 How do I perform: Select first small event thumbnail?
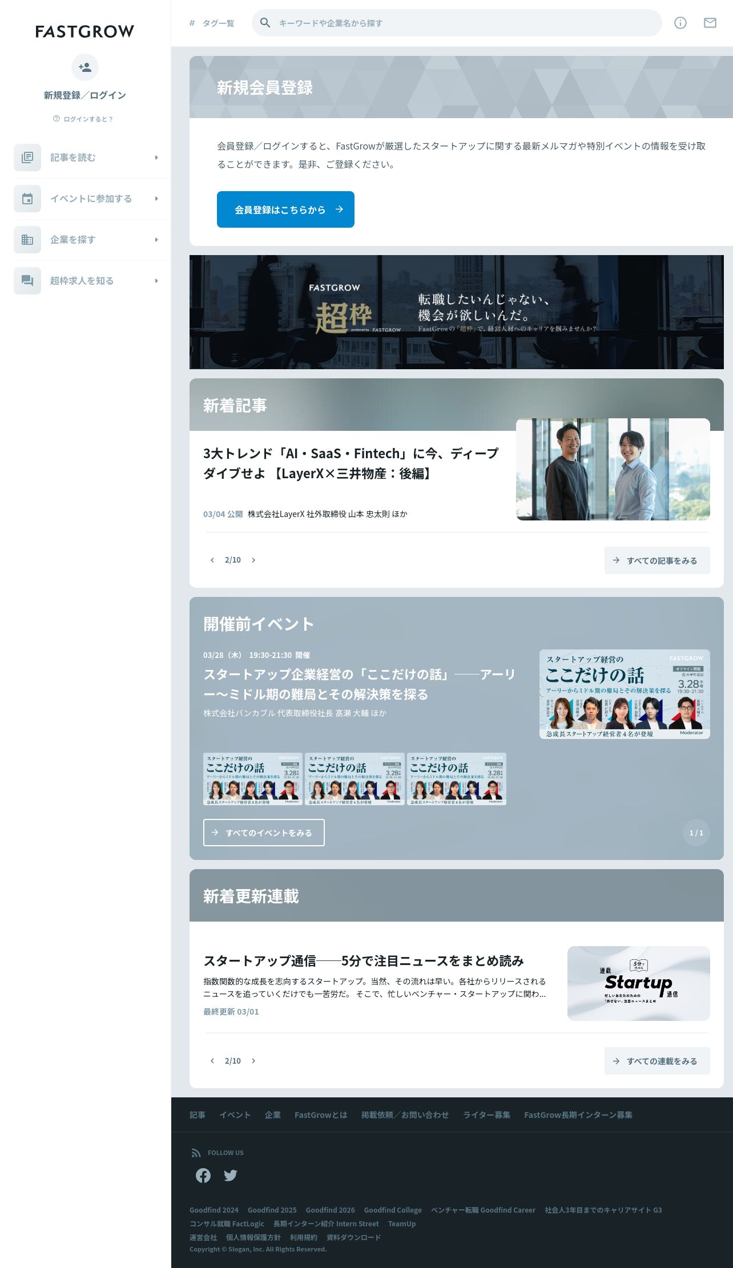pyautogui.click(x=253, y=779)
